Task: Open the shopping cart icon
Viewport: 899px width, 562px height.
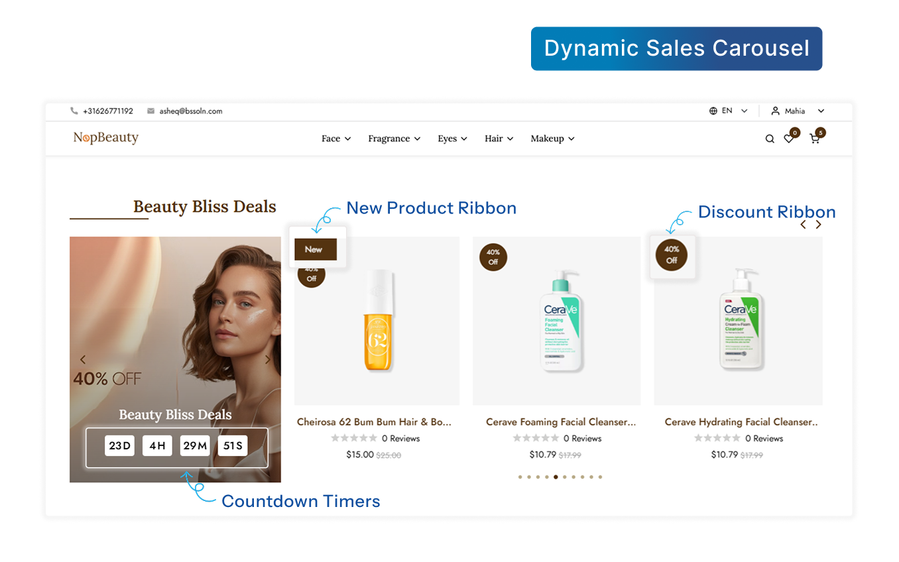Action: click(814, 139)
